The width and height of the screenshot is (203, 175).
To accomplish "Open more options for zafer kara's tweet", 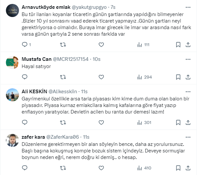I will tap(188, 137).
